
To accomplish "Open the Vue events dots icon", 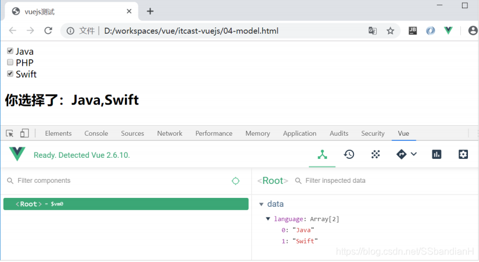I will tap(376, 154).
